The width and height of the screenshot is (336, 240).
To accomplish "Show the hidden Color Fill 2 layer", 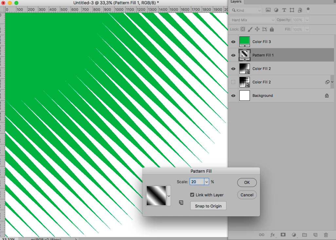I will point(233,82).
